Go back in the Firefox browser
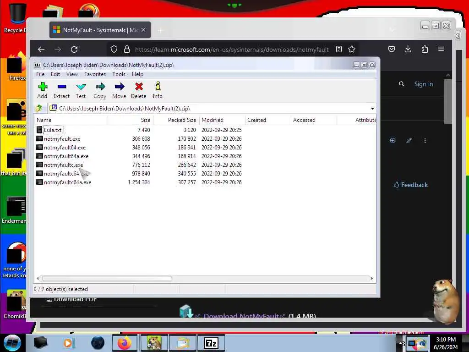This screenshot has height=352, width=469. (x=41, y=49)
